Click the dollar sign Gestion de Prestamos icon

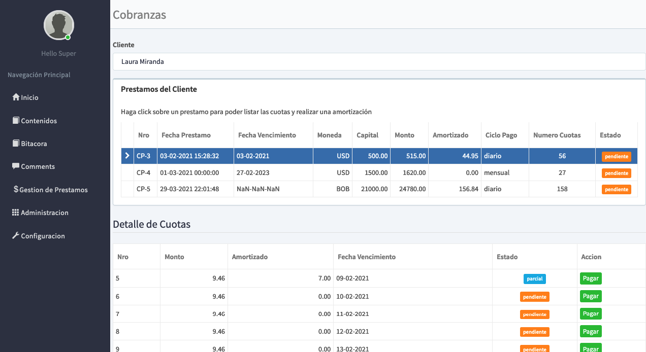(x=16, y=190)
